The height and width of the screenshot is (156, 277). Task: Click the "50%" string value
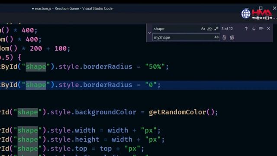click(x=155, y=67)
